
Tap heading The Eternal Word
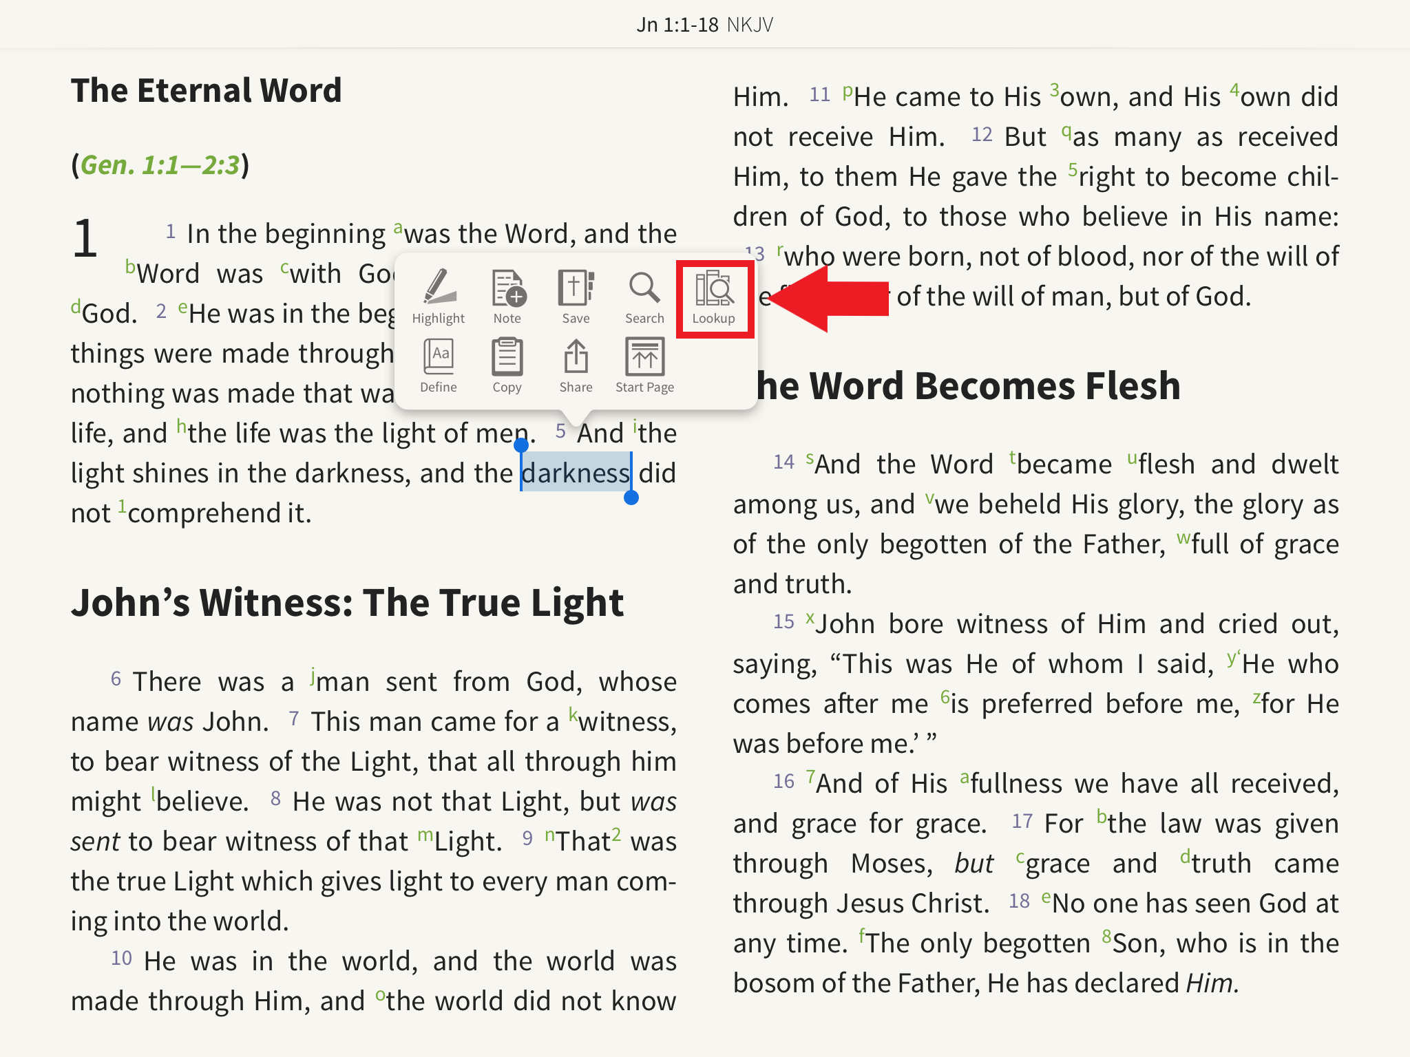click(x=207, y=90)
